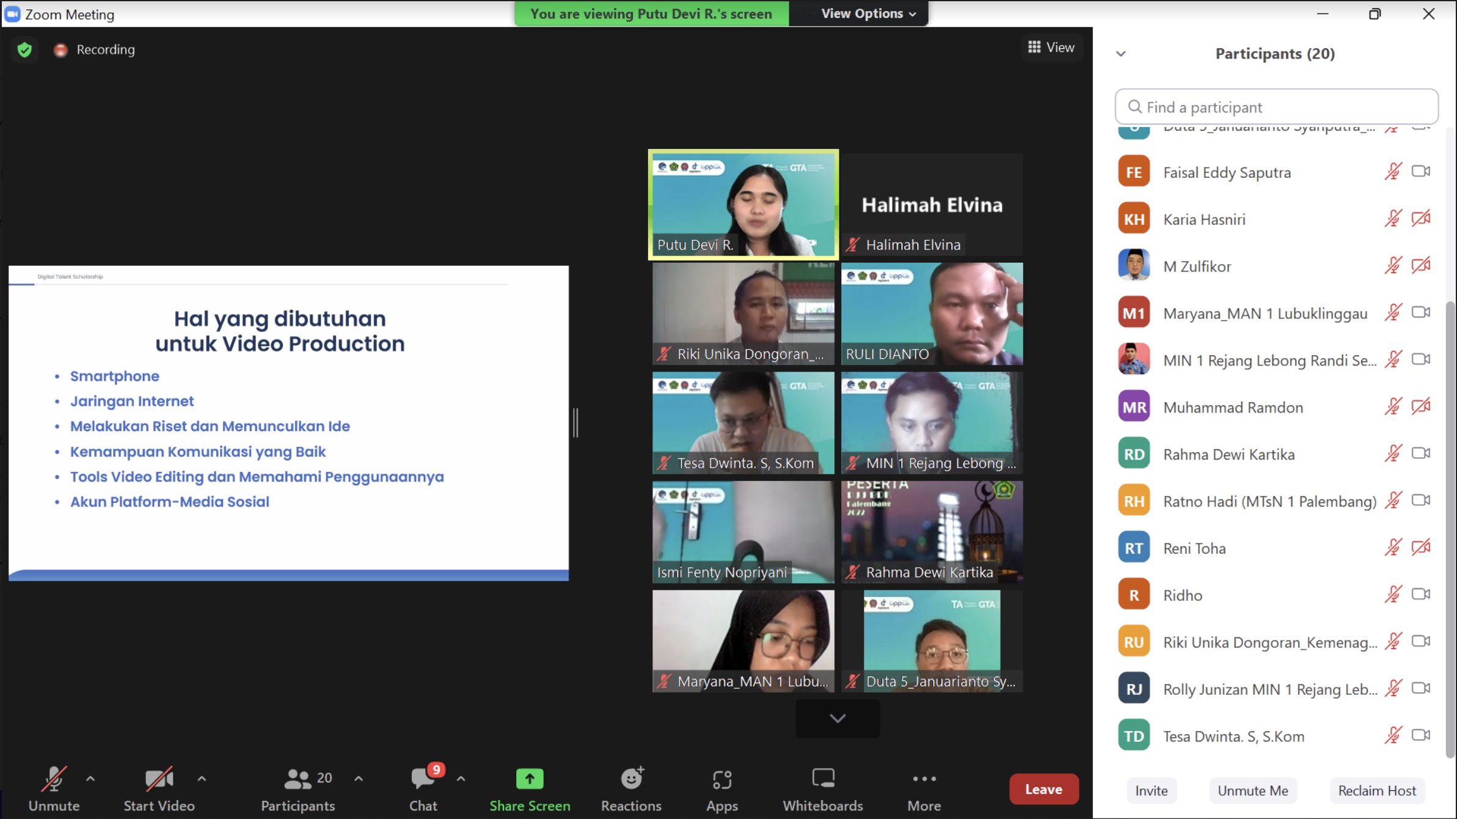Open Whiteboards from the toolbar
Screen dimensions: 1457x819
point(822,779)
